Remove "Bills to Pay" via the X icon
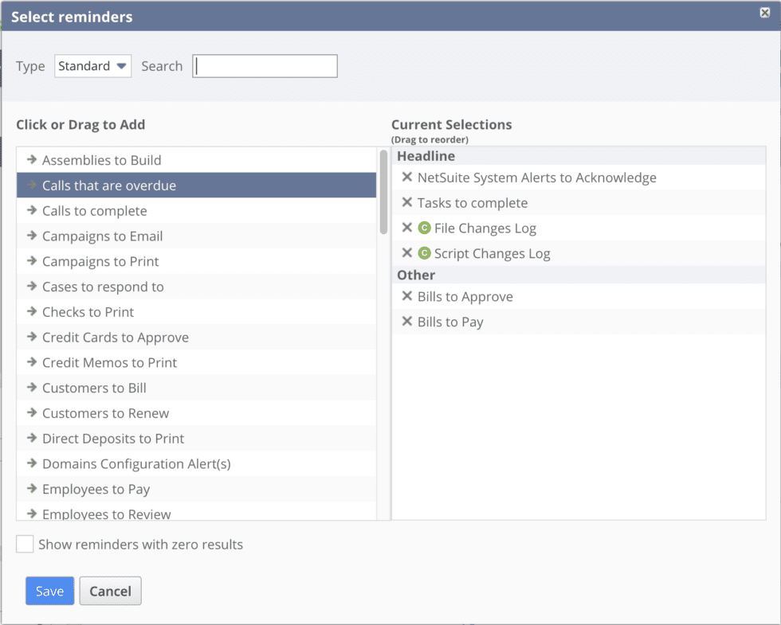781x625 pixels. [407, 322]
